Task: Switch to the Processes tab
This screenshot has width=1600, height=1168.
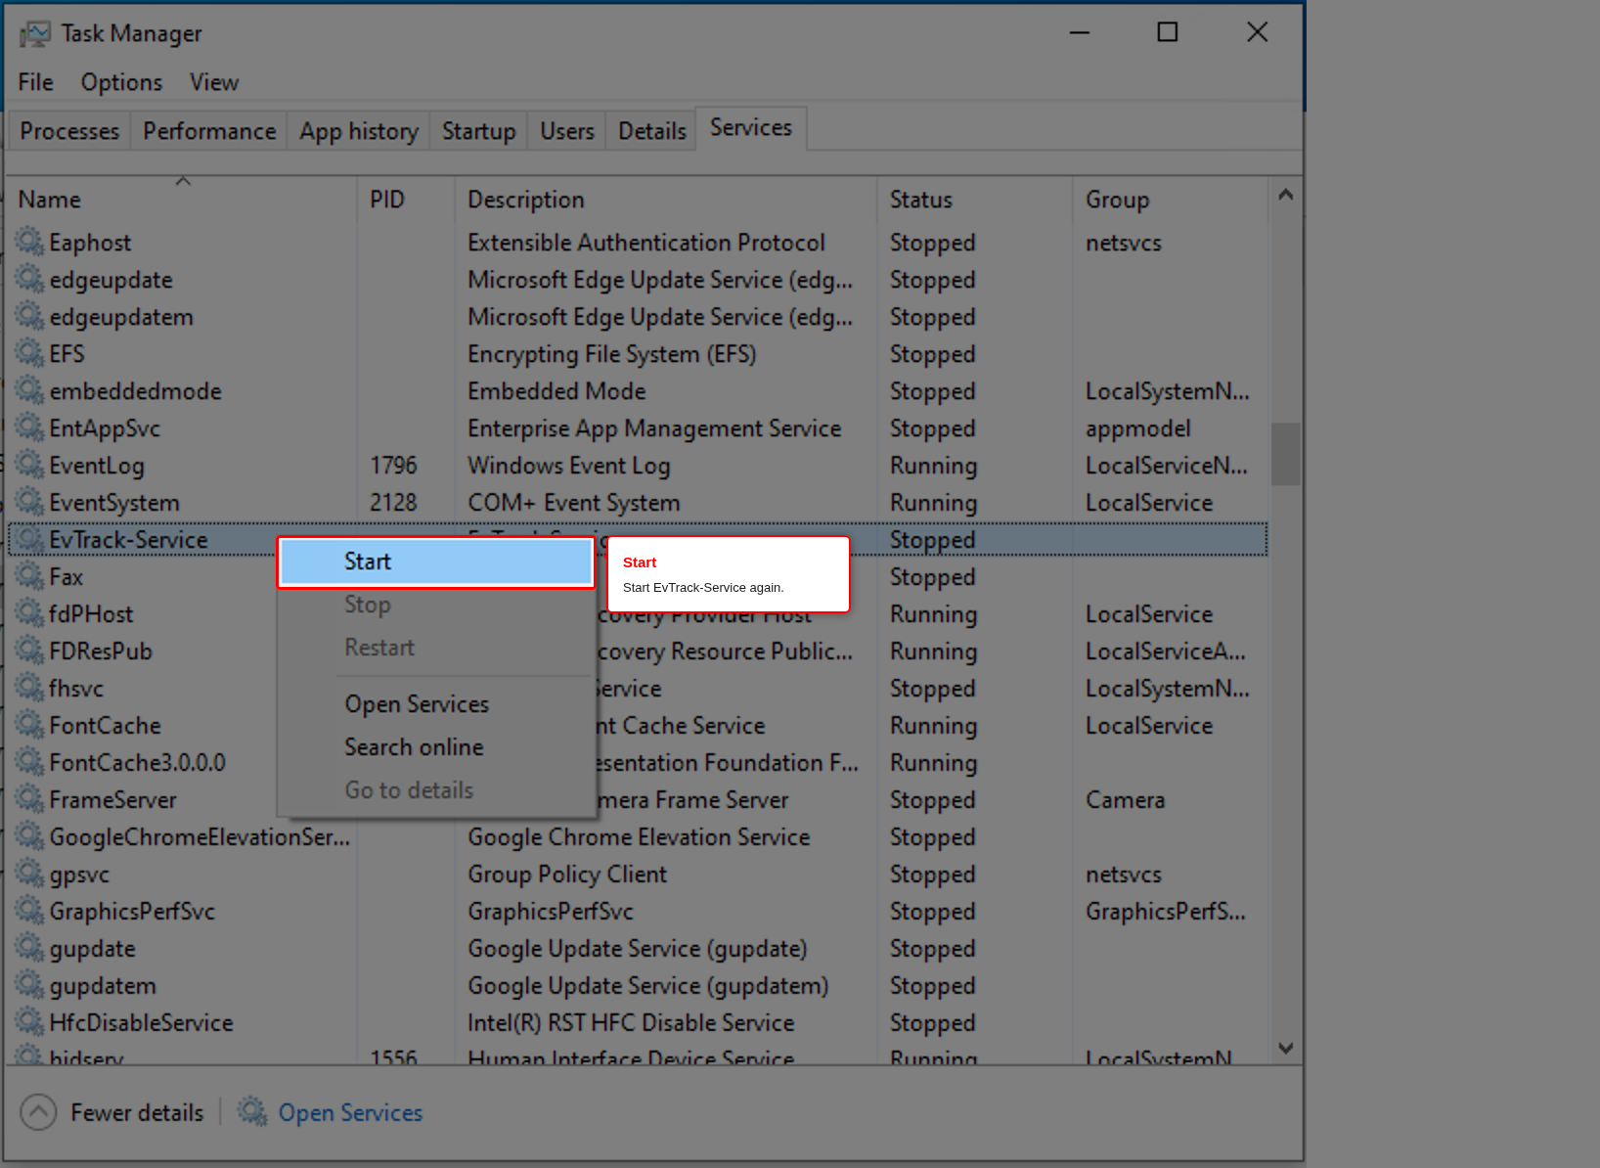Action: [69, 131]
